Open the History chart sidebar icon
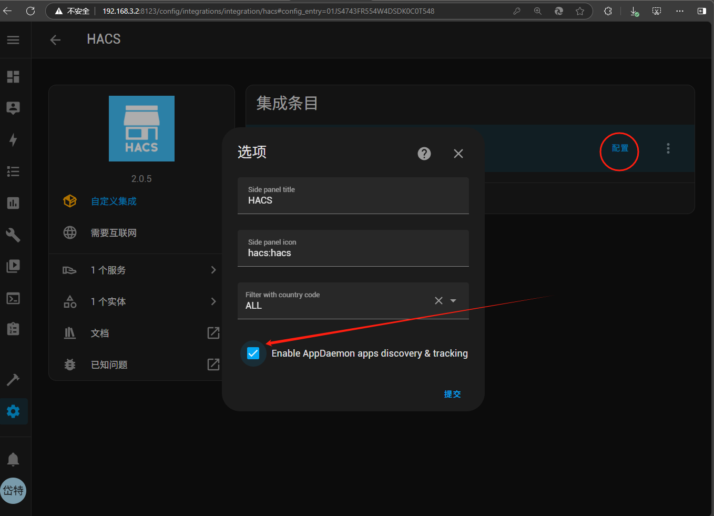714x516 pixels. (x=13, y=203)
